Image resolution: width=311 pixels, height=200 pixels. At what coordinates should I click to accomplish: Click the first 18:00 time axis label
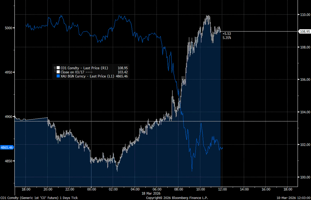26,189
